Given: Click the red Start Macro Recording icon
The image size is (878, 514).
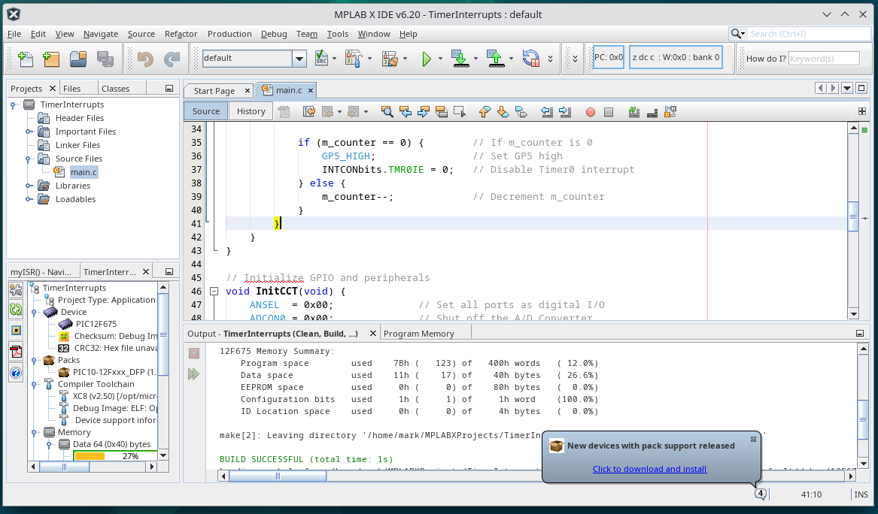Looking at the screenshot, I should pos(591,112).
